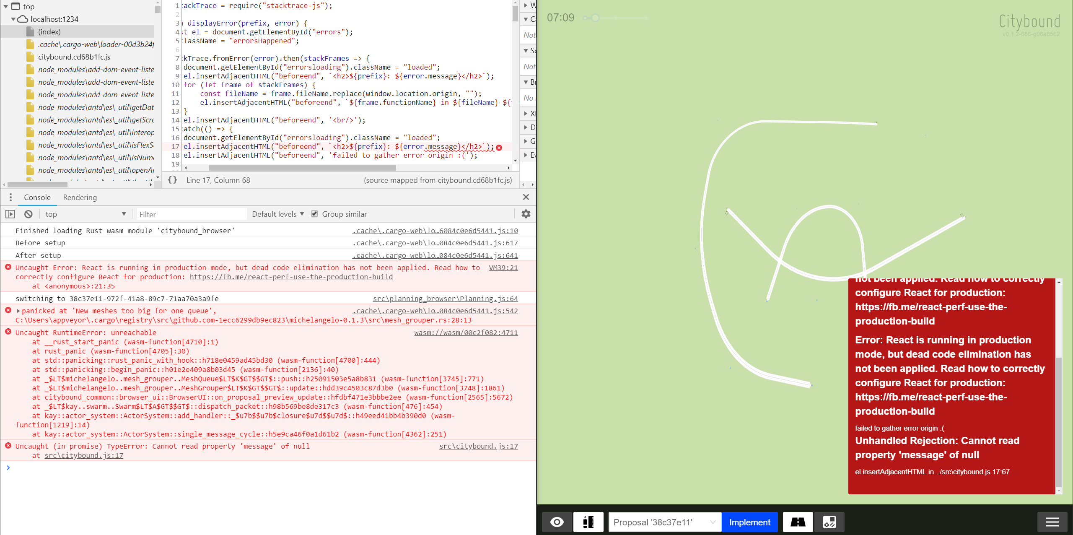Select the zoning tool icon
Image resolution: width=1073 pixels, height=535 pixels.
(x=829, y=522)
